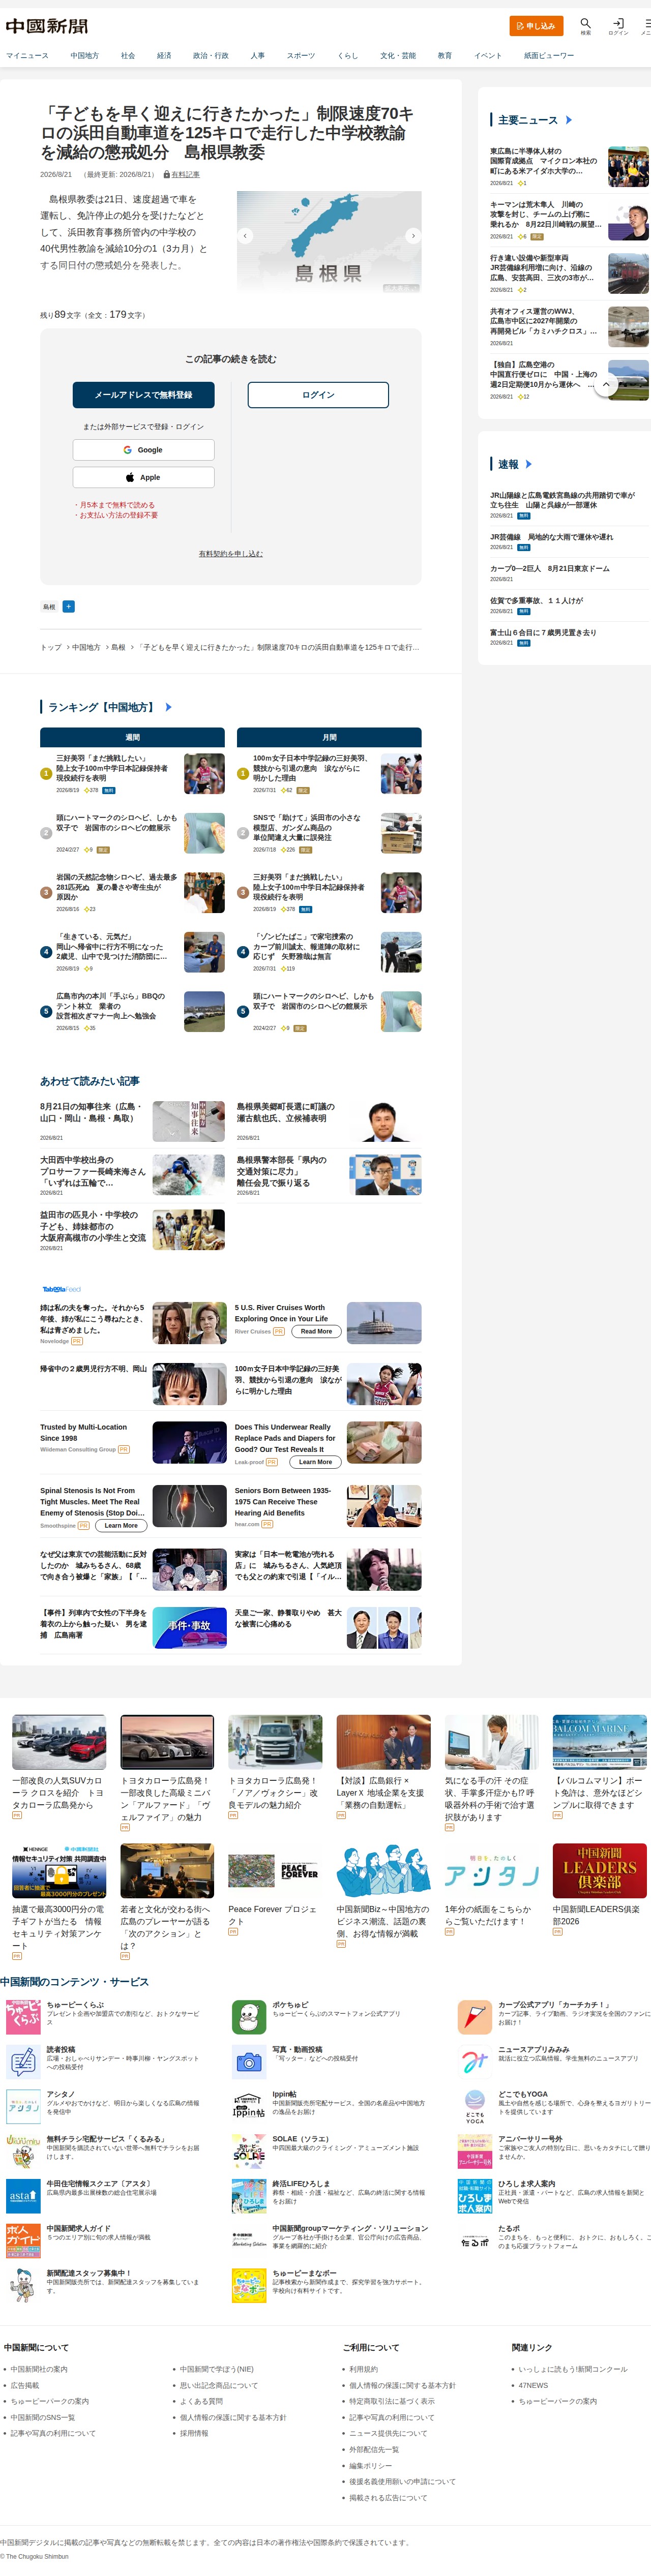Open 利用規約 footer link
The height and width of the screenshot is (2576, 651).
[363, 2369]
